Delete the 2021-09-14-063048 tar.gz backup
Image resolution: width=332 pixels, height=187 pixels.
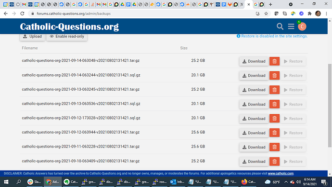(x=274, y=61)
